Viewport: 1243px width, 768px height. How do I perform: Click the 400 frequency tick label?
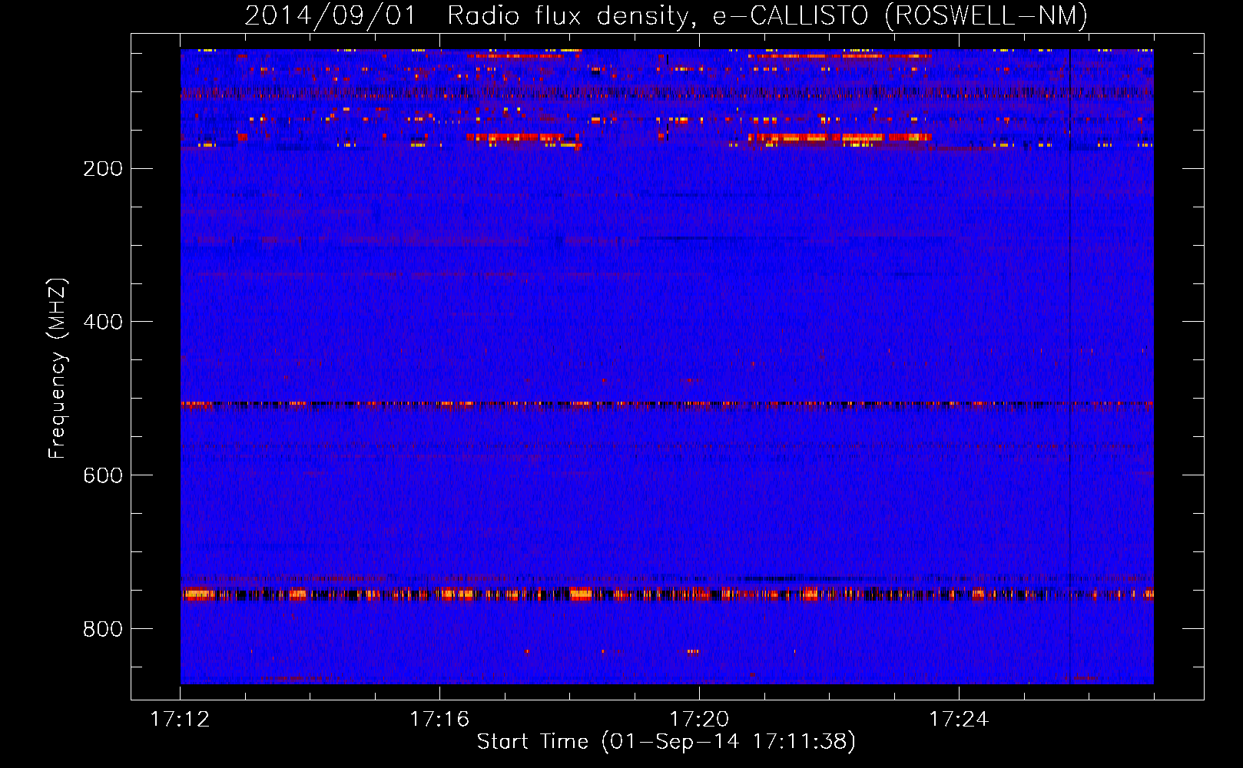(103, 322)
